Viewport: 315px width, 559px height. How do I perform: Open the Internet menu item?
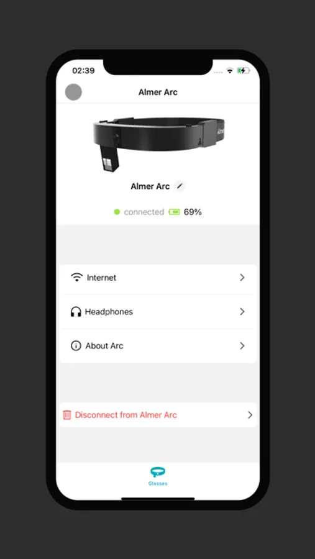click(158, 278)
